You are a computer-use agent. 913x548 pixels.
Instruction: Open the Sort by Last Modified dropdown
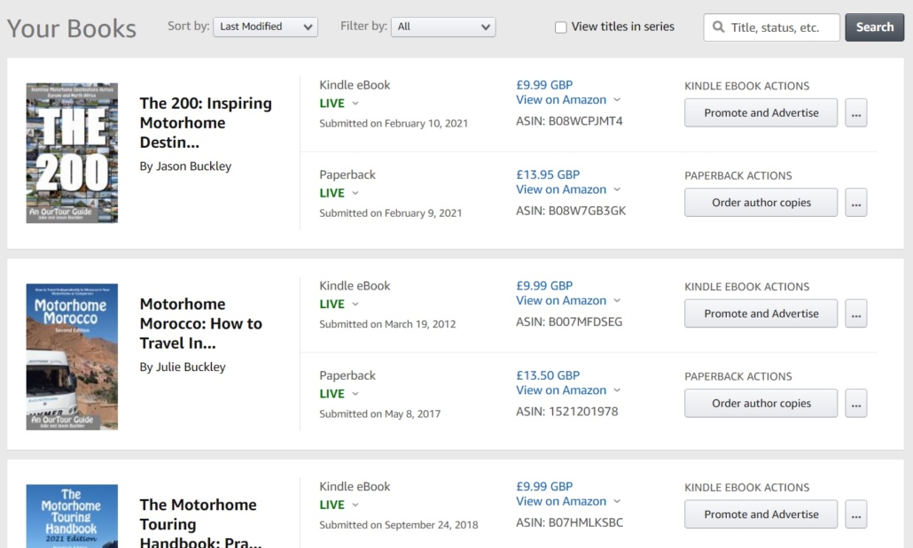[265, 27]
